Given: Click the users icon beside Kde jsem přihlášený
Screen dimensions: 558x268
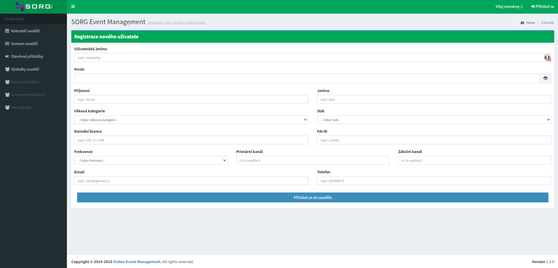Looking at the screenshot, I should point(7,95).
